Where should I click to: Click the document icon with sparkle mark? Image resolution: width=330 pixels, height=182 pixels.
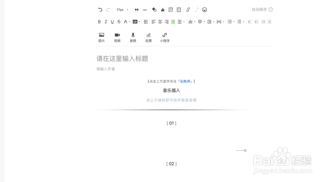(171, 10)
